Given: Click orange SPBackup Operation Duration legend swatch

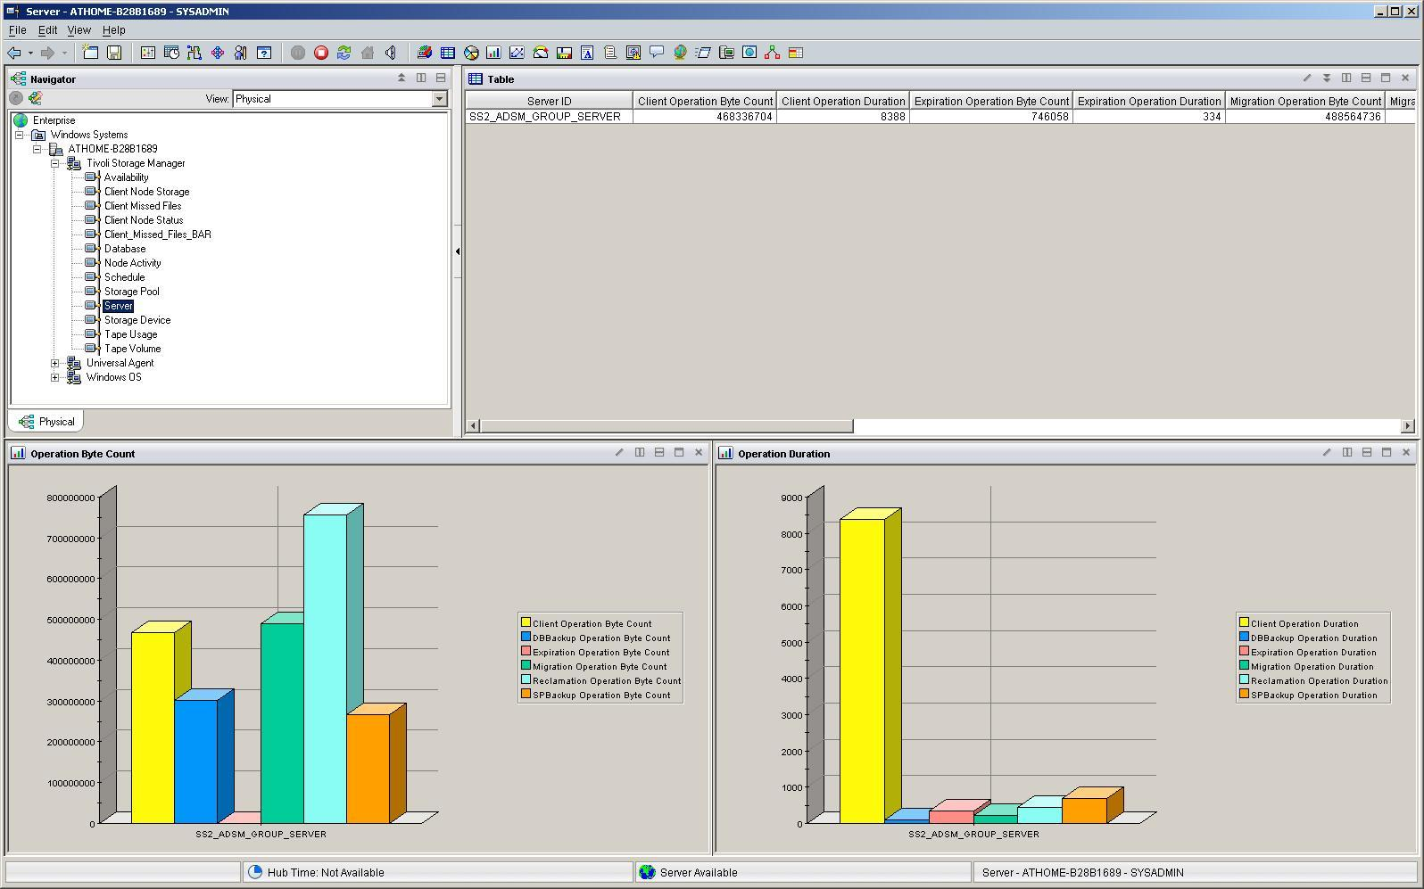Looking at the screenshot, I should tap(1244, 694).
